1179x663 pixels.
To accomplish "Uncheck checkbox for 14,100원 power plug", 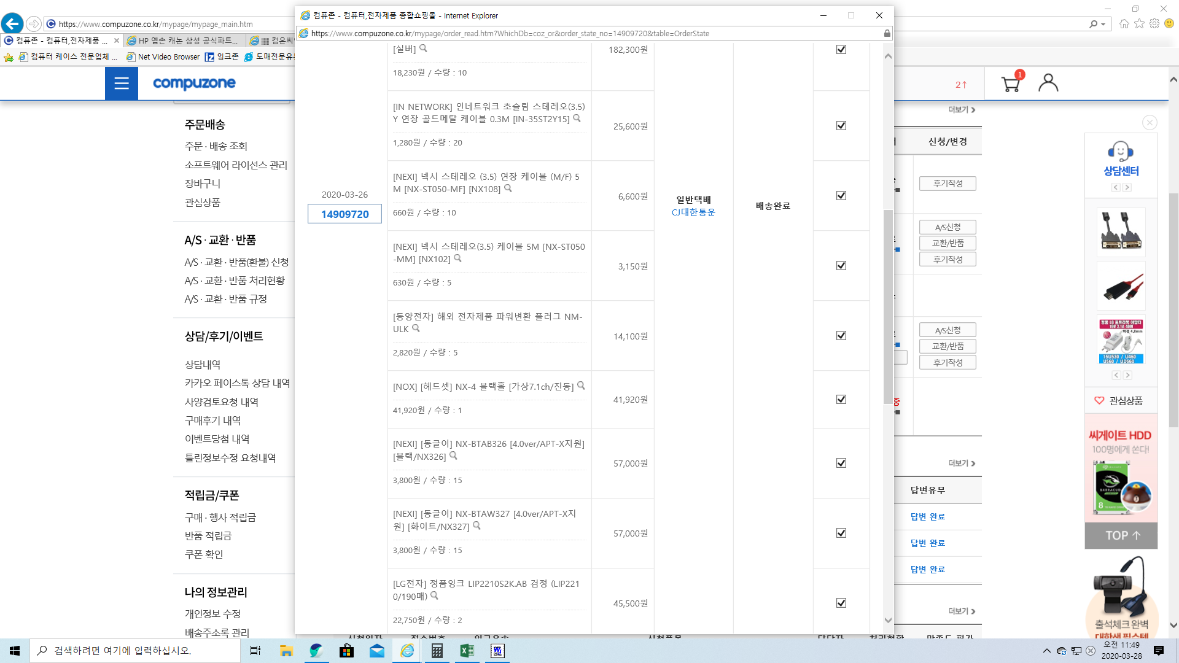I will click(841, 336).
